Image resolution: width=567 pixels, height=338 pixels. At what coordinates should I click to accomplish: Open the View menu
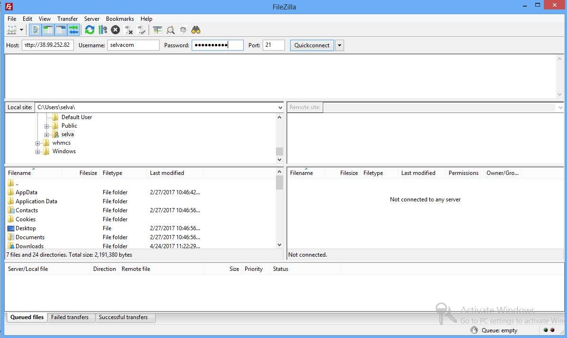coord(45,19)
